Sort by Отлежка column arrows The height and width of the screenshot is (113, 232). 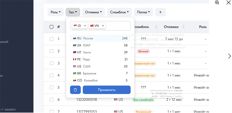pyautogui.click(x=184, y=27)
